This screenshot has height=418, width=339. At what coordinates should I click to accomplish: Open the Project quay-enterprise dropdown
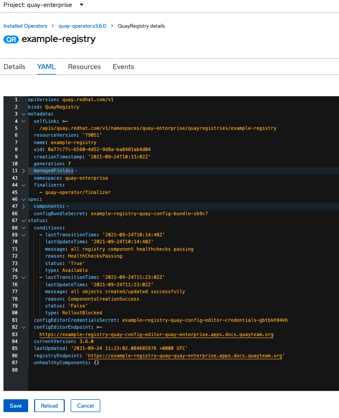[x=43, y=5]
